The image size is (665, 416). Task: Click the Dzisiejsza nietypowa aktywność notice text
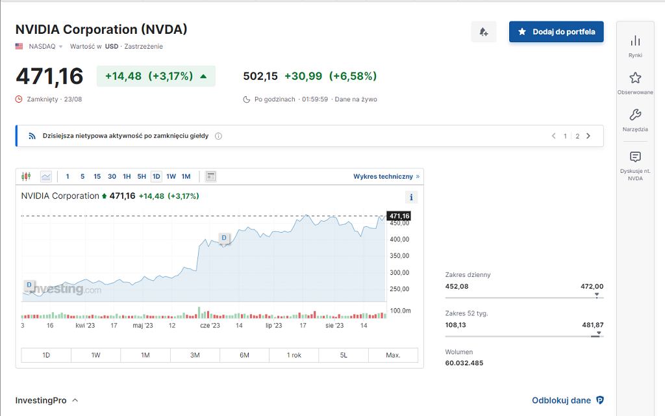tap(125, 136)
